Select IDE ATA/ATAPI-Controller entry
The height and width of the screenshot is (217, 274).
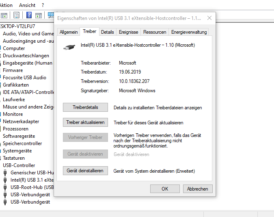click(x=28, y=92)
